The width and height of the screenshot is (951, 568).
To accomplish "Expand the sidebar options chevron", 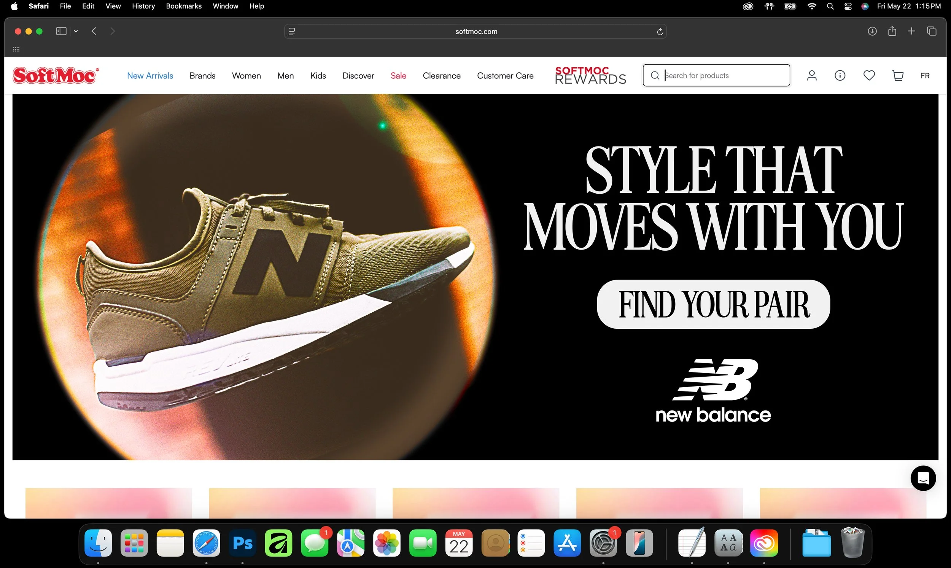I will click(x=76, y=31).
